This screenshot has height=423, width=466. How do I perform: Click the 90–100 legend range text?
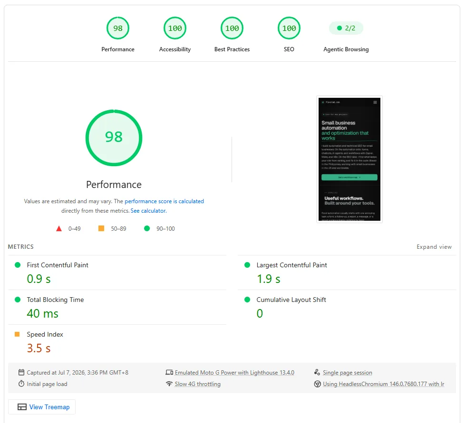(165, 229)
